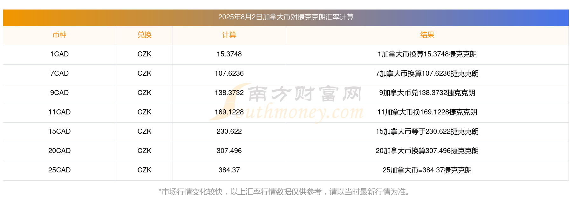
Task: Select the '1CAD' cell
Action: pos(59,54)
